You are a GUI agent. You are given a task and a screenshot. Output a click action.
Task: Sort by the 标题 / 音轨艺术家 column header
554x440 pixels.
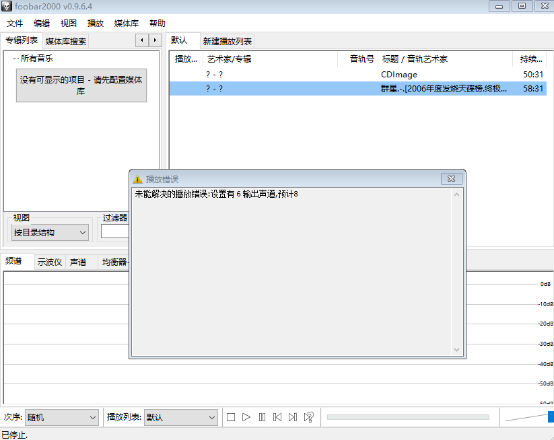click(x=445, y=59)
